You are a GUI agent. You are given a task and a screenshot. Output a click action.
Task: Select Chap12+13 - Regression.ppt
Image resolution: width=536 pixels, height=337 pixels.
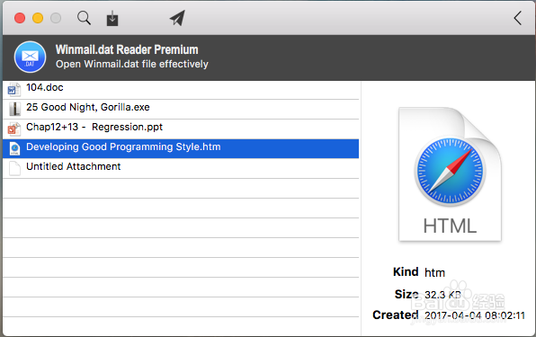(x=181, y=129)
